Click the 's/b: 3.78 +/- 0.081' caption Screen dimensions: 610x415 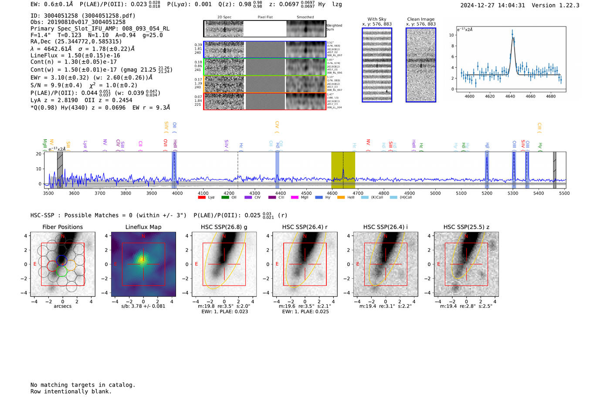tap(143, 306)
